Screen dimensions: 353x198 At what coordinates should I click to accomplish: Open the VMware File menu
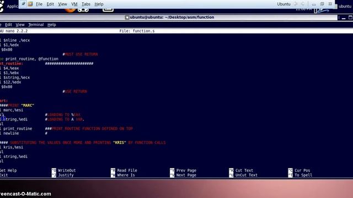click(x=39, y=4)
